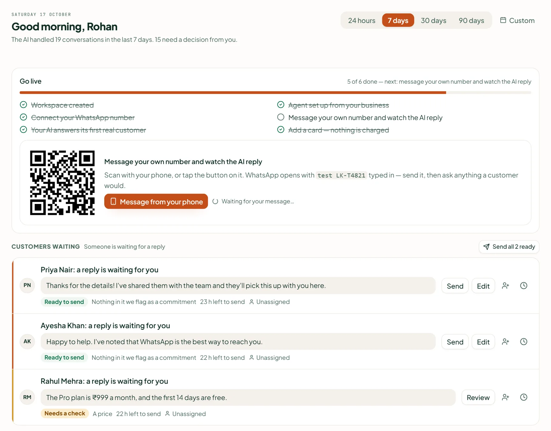Screen dimensions: 551x431
Task: Click the 'Workspace created' check circle
Action: pyautogui.click(x=23, y=105)
